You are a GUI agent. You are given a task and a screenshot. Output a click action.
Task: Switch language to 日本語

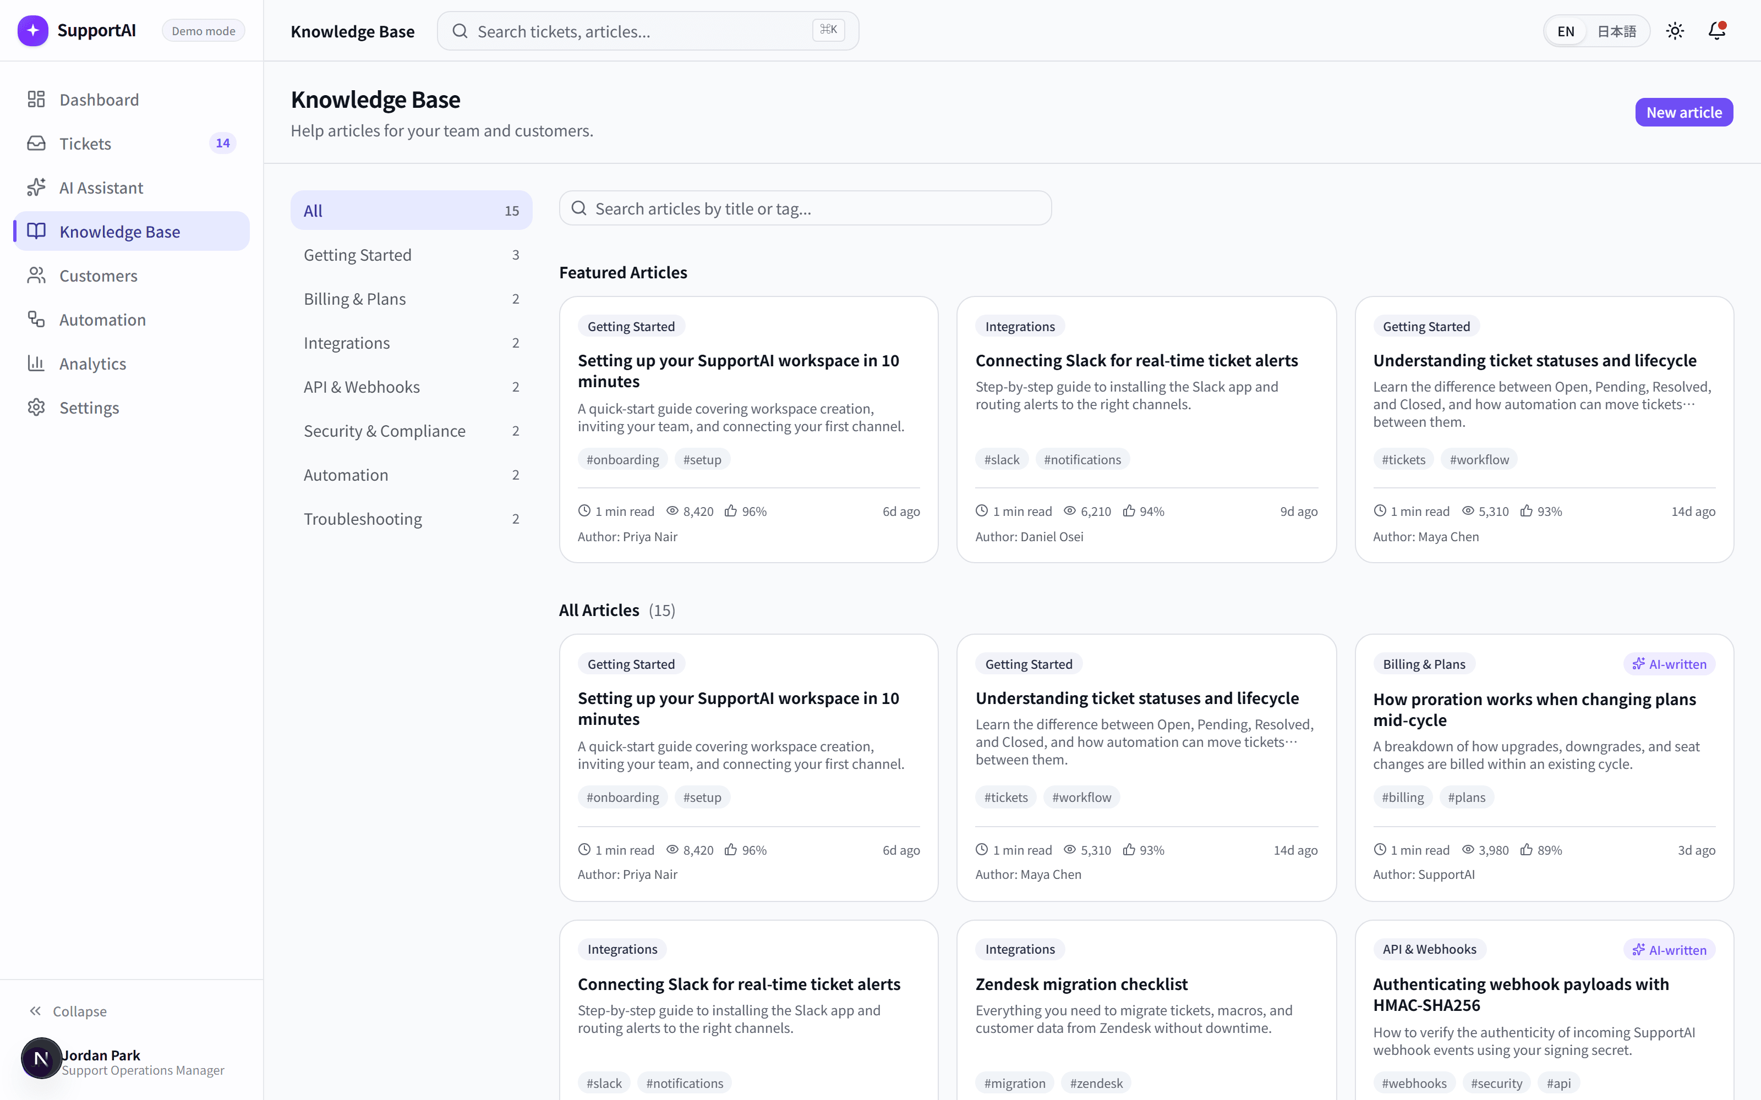point(1616,31)
